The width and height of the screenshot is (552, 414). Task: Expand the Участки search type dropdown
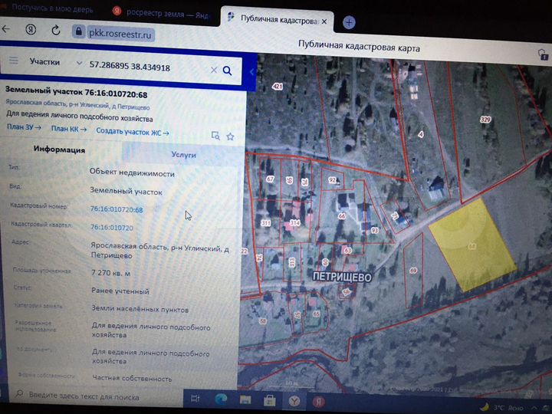click(x=79, y=62)
